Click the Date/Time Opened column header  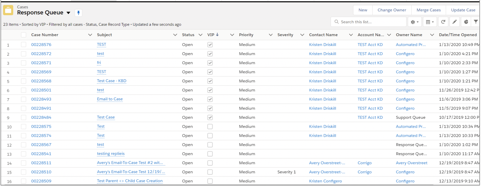(458, 35)
